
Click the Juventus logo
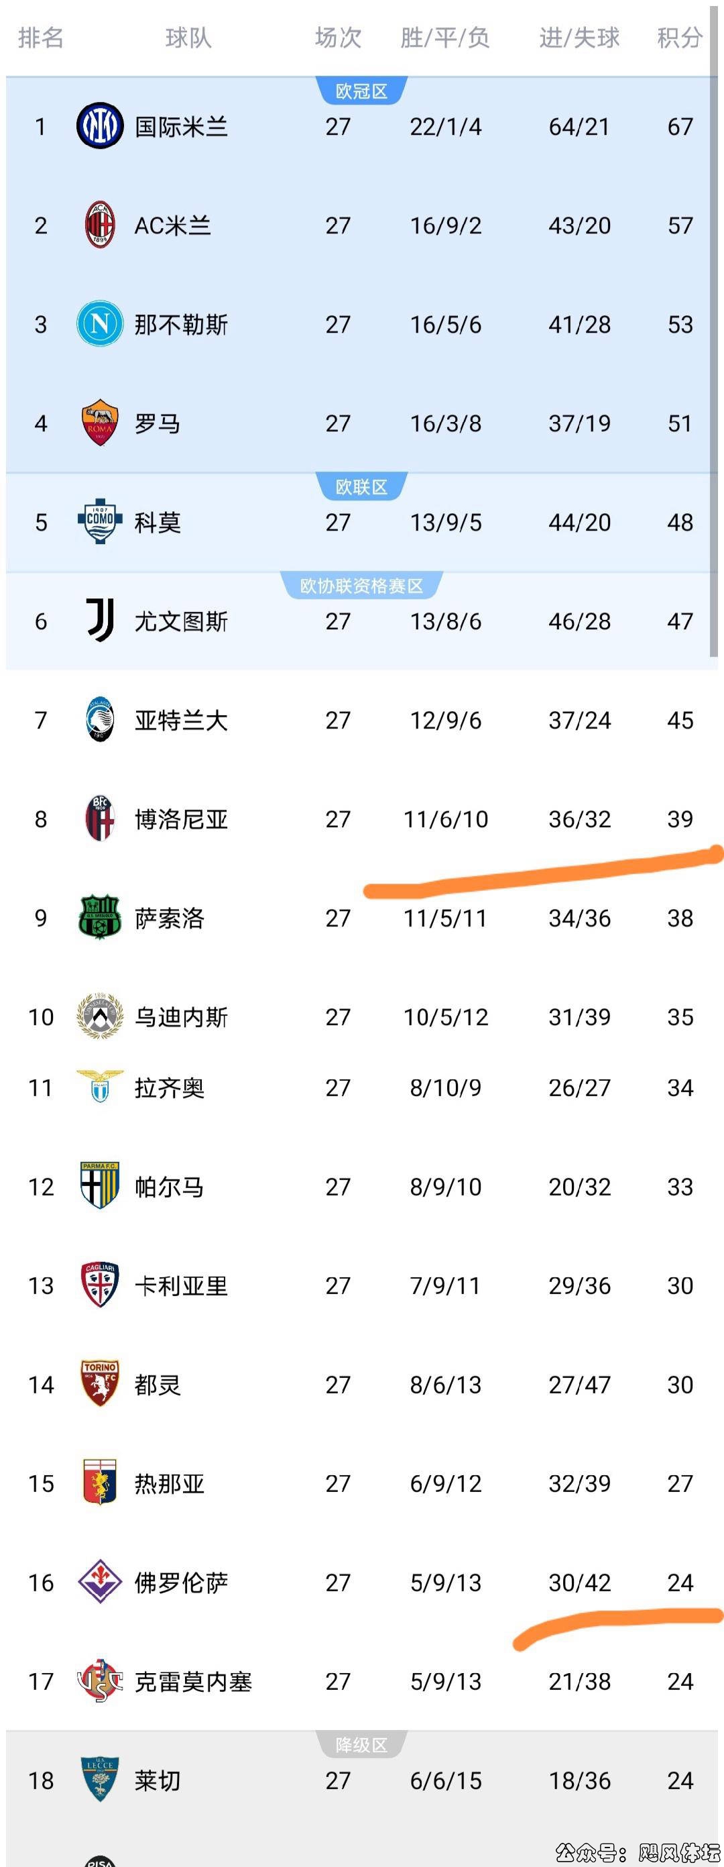point(99,621)
